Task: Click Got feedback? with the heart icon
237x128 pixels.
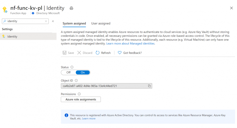Action: (130, 53)
